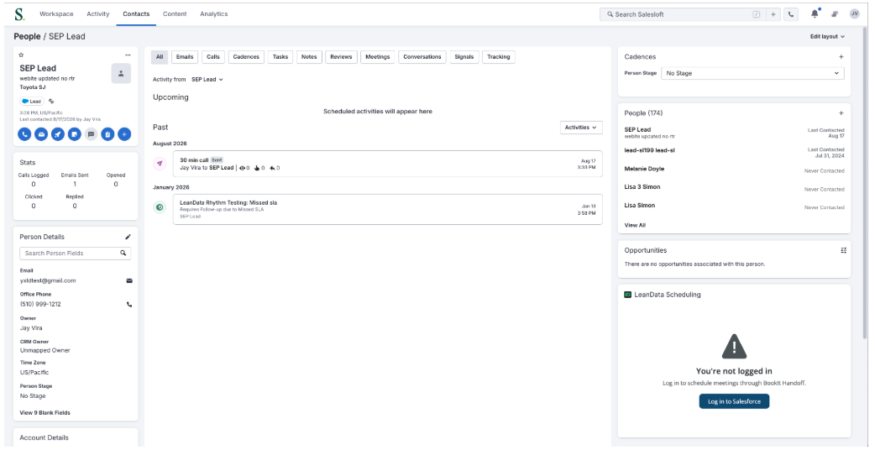This screenshot has width=875, height=455.
Task: Select the Tasks filter tab
Action: pyautogui.click(x=280, y=57)
